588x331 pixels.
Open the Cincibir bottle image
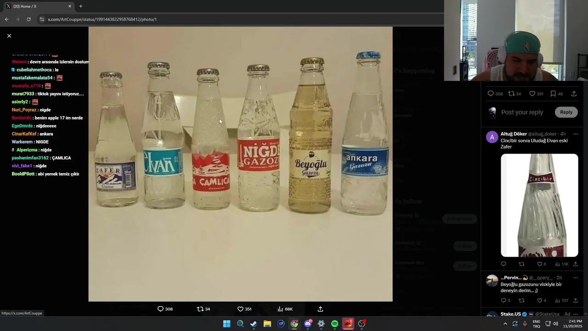(x=539, y=205)
